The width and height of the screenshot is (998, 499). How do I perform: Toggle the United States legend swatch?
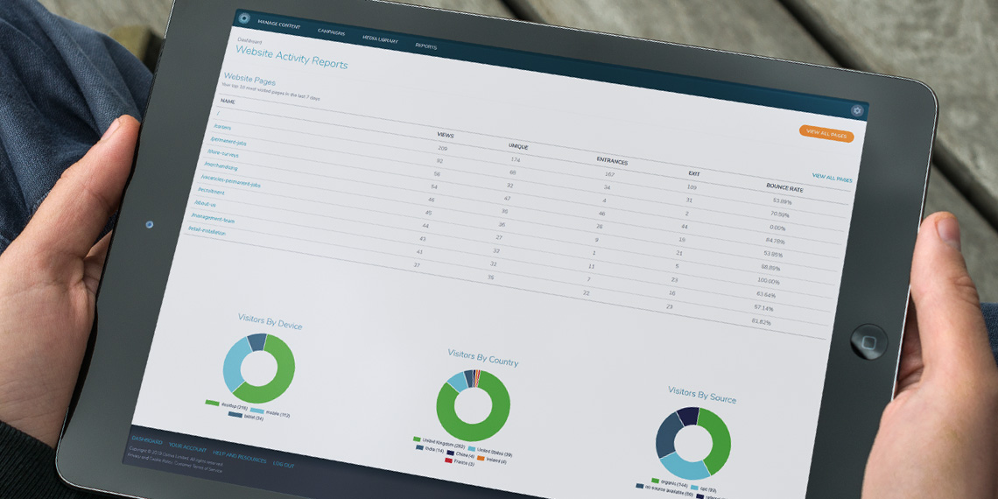point(471,449)
